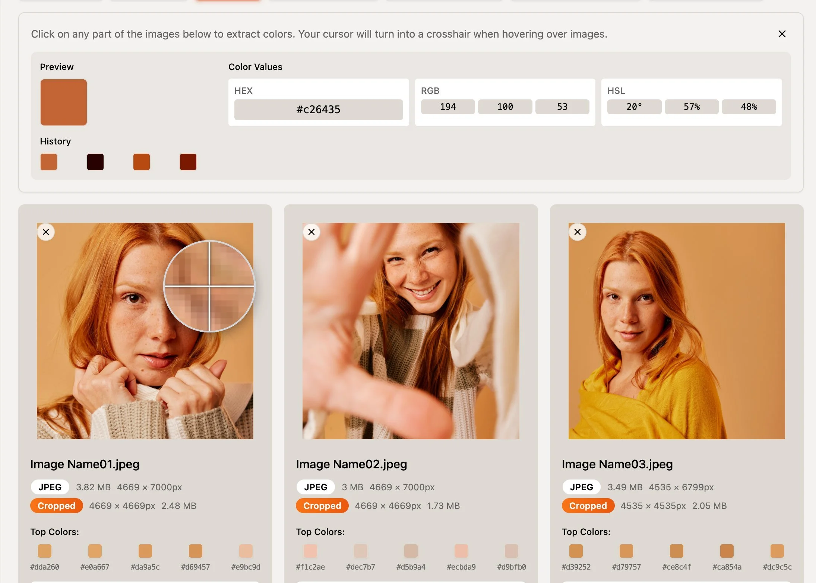
Task: Remove Image Name01.jpeg with its X icon
Action: pos(46,232)
